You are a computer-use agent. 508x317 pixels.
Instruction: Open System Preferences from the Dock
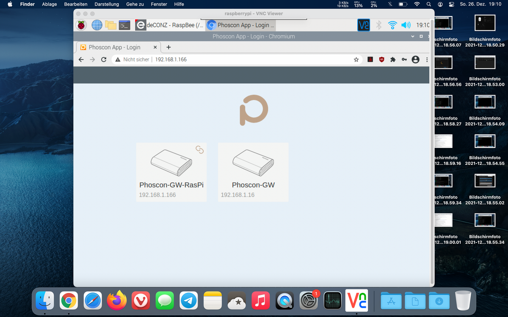309,301
